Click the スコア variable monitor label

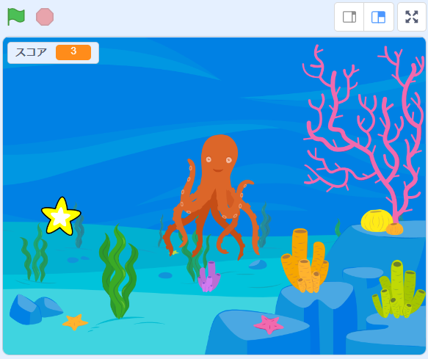point(31,52)
